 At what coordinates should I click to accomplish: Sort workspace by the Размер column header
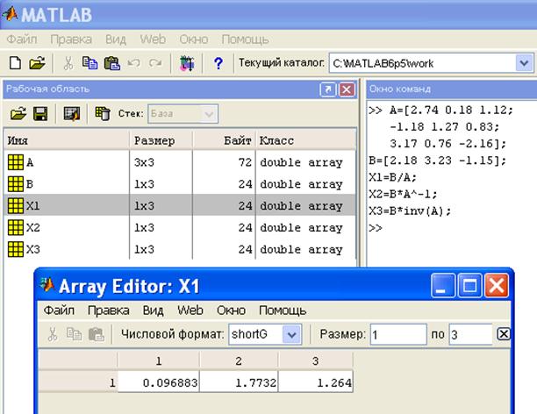tap(161, 140)
